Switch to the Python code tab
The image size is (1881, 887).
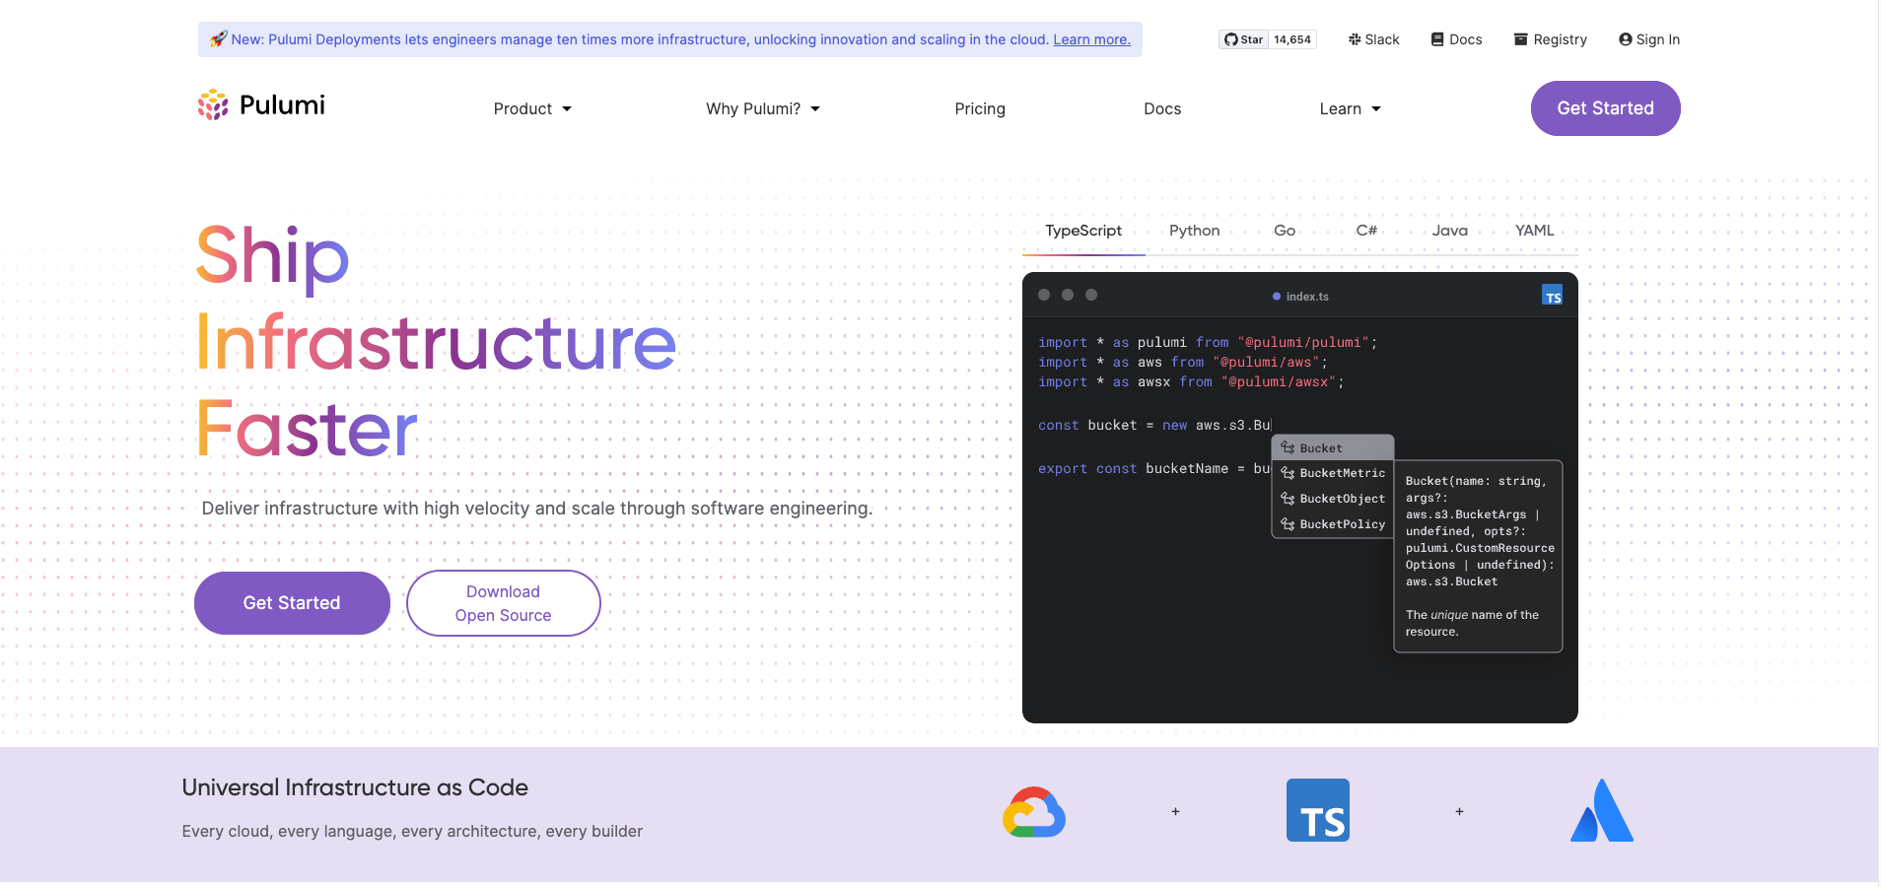1193,230
